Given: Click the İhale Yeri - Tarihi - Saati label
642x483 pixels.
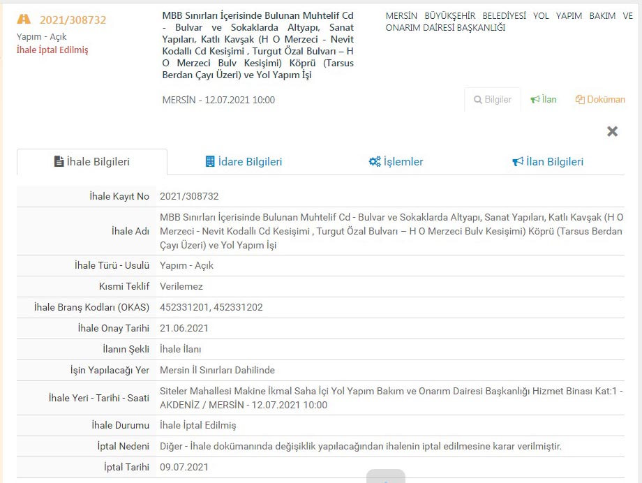Looking at the screenshot, I should click(x=98, y=398).
